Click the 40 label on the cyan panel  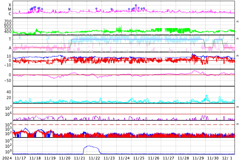click(x=9, y=92)
